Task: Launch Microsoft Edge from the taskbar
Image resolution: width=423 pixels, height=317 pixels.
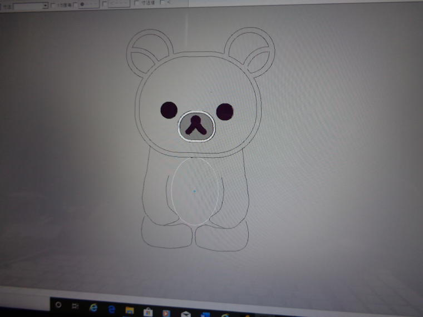Action: click(x=111, y=309)
